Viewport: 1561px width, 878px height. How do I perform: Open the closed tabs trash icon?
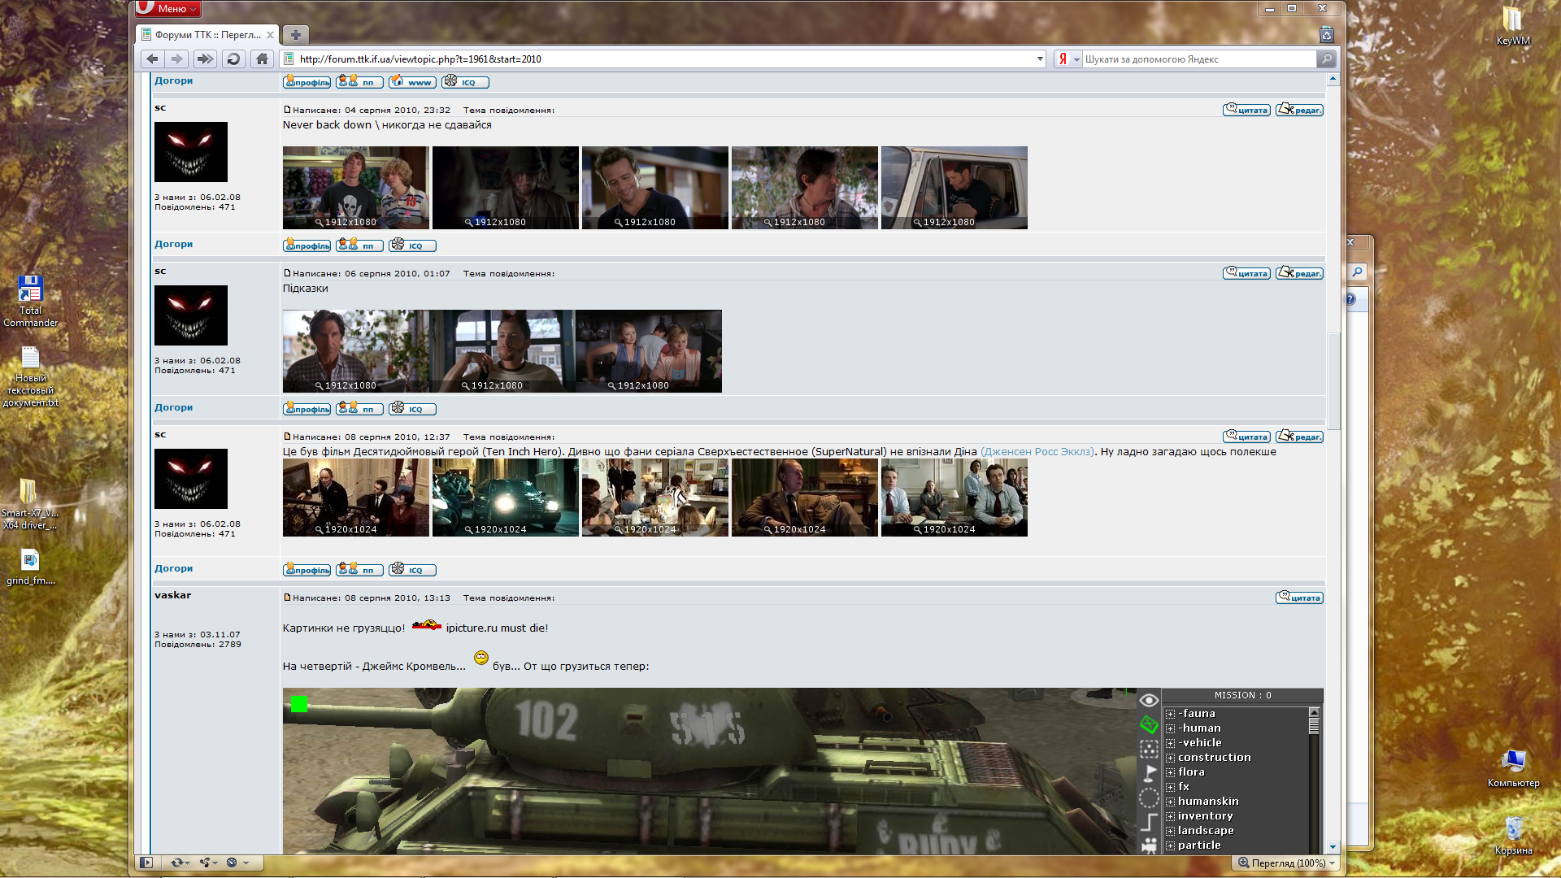pyautogui.click(x=1326, y=35)
